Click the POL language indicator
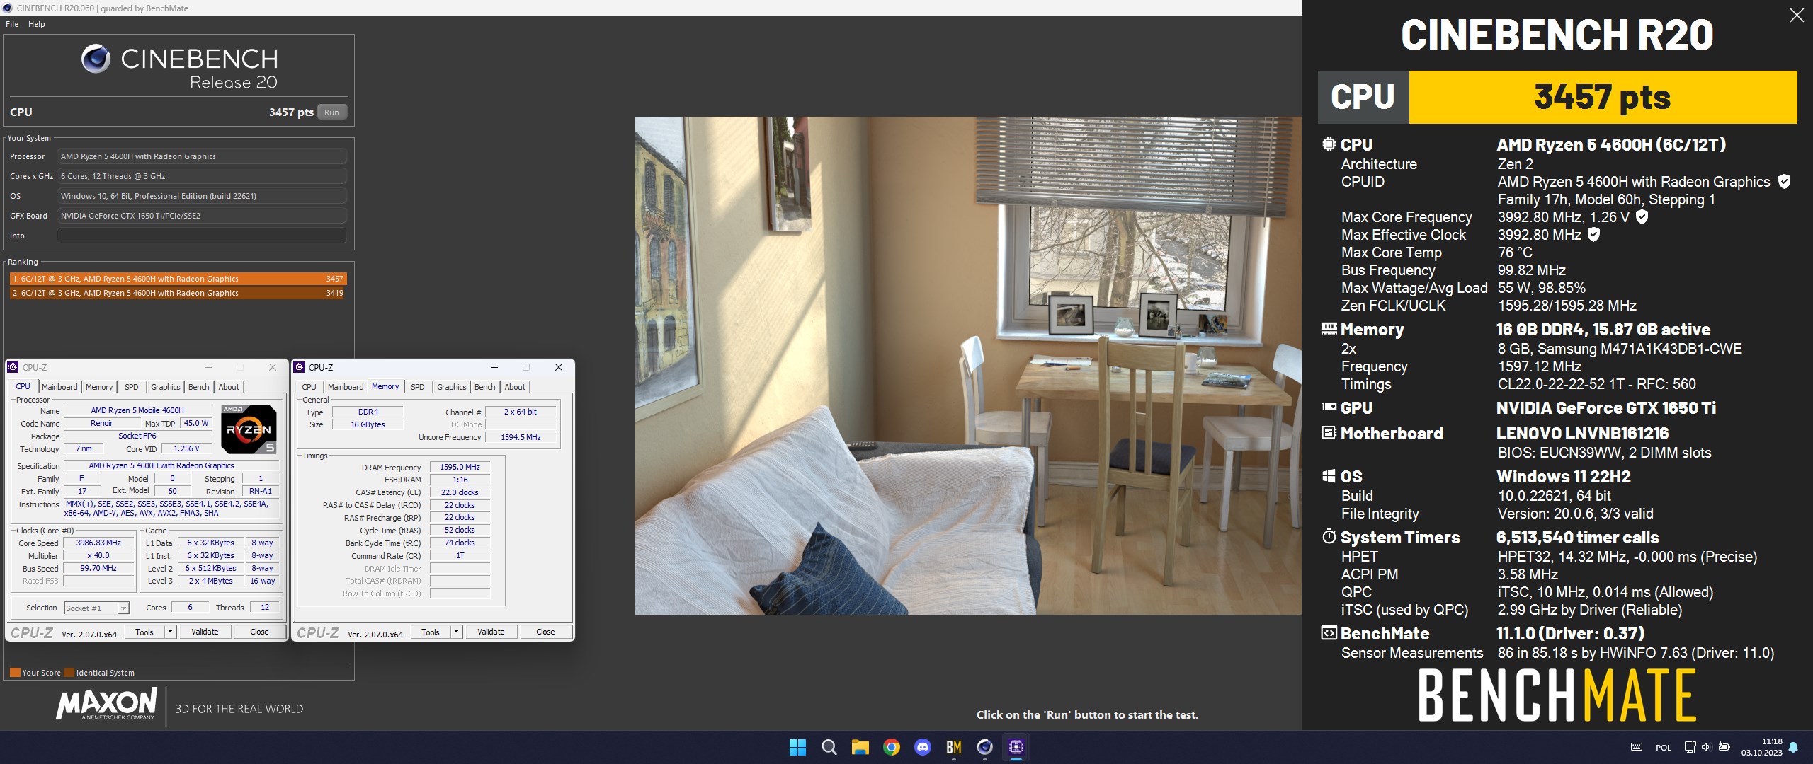The image size is (1813, 764). (1664, 748)
